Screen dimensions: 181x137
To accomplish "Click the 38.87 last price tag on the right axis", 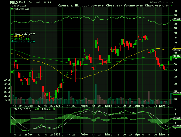I will coord(177,56).
